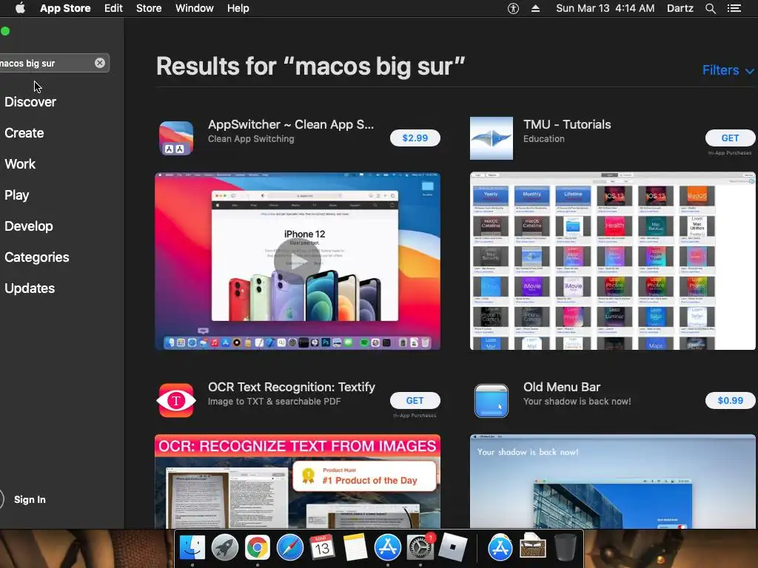Open the Old Menu Bar screenshot thumbnail
The width and height of the screenshot is (758, 568).
pyautogui.click(x=612, y=481)
